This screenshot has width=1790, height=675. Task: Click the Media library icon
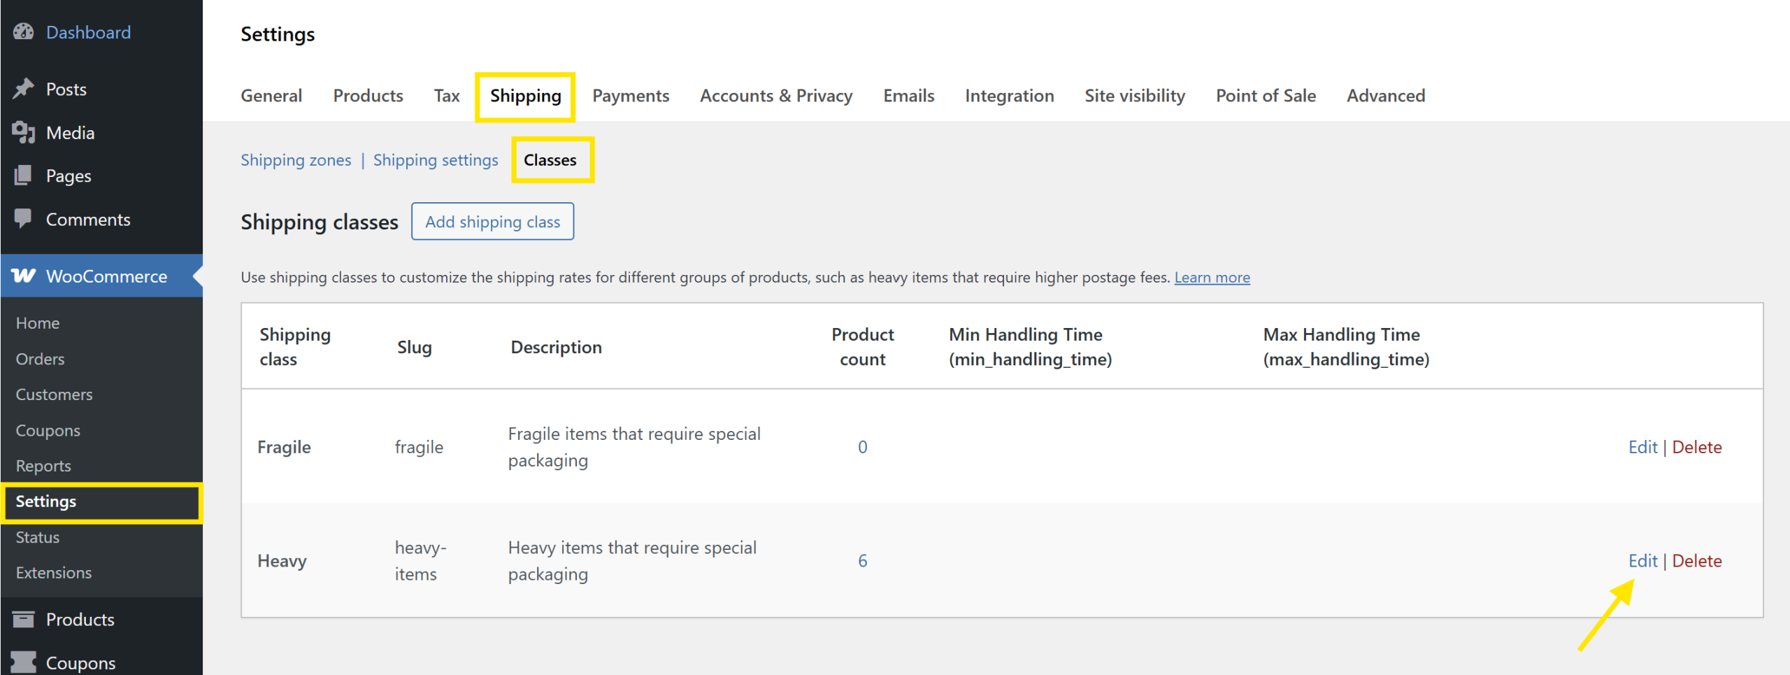[23, 132]
